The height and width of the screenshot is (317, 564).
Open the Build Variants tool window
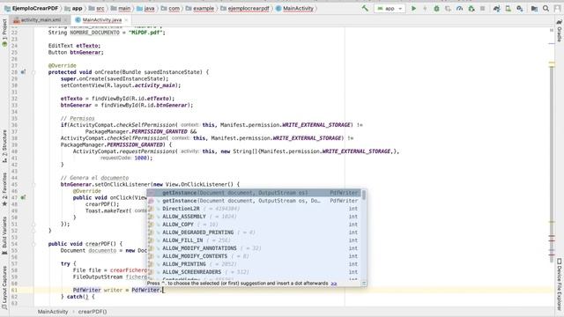[x=4, y=235]
